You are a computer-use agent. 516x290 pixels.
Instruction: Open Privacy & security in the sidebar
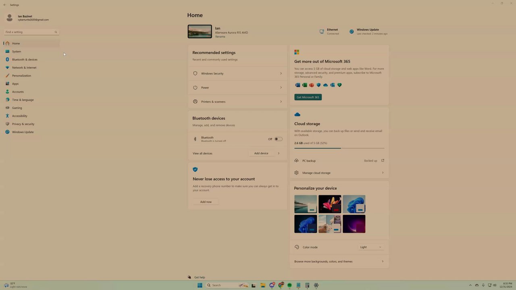click(x=31, y=124)
